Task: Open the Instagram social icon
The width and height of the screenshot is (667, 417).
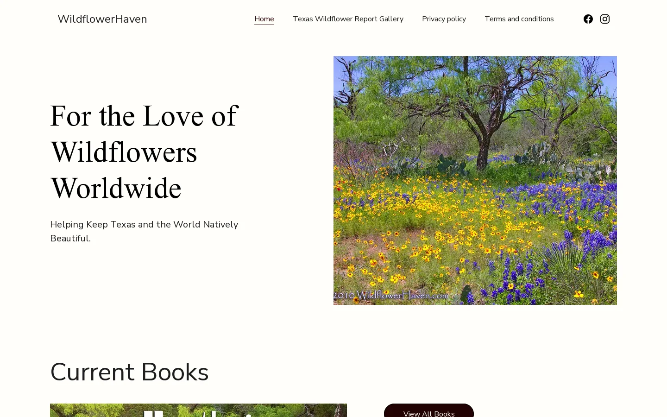Action: 605,19
